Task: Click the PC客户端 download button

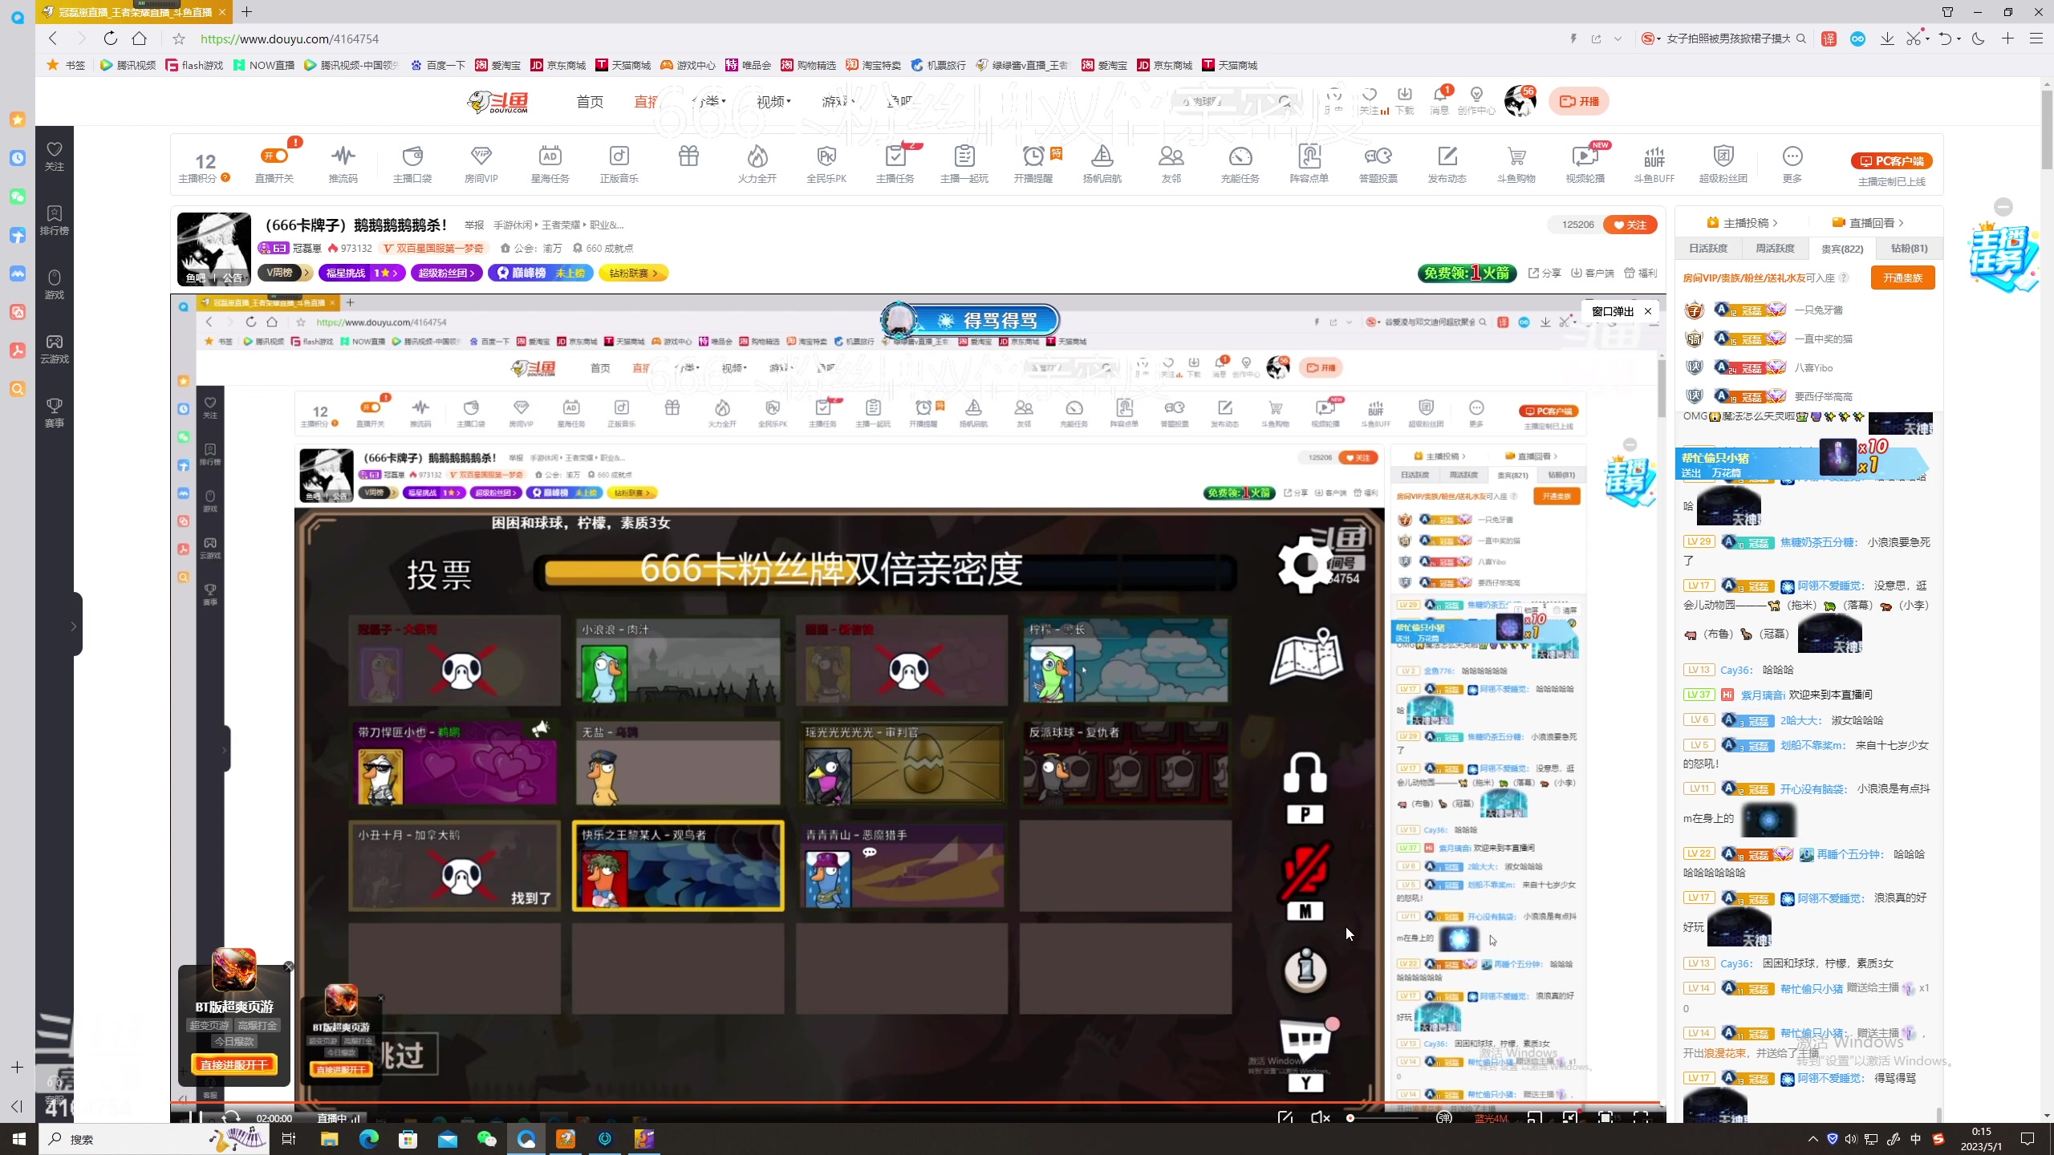Action: 1892,160
